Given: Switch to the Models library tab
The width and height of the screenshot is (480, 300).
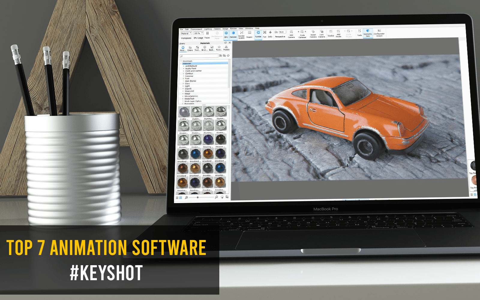Looking at the screenshot, I should pos(226,48).
